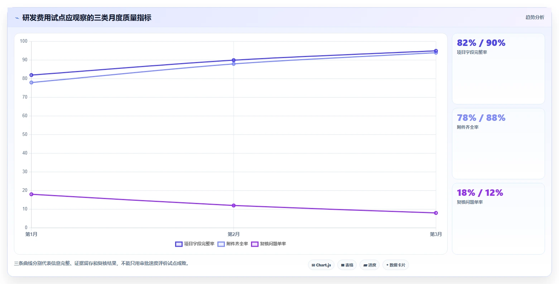
Task: Select the 表格 tag chip
Action: 347,265
